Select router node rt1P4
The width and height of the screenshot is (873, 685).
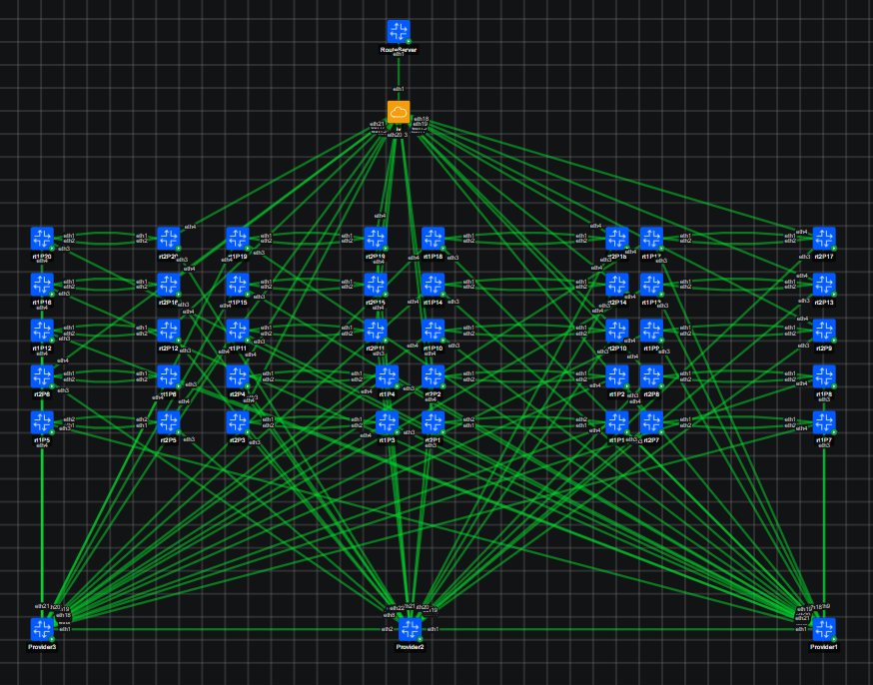click(388, 376)
